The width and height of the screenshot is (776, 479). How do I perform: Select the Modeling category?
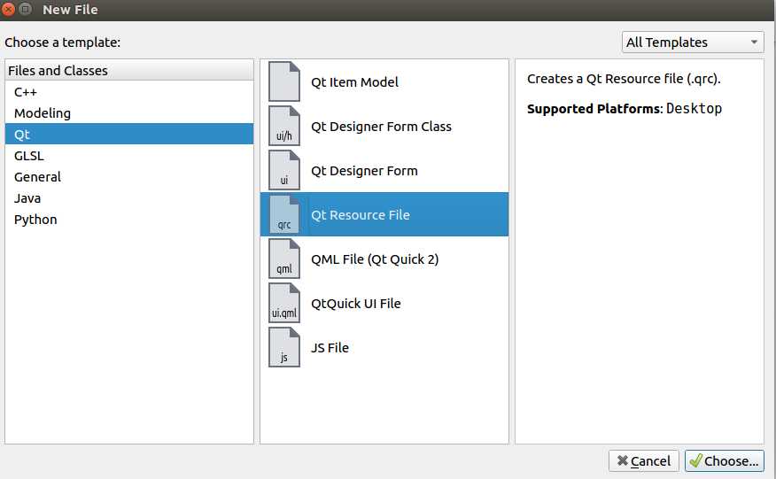(129, 113)
